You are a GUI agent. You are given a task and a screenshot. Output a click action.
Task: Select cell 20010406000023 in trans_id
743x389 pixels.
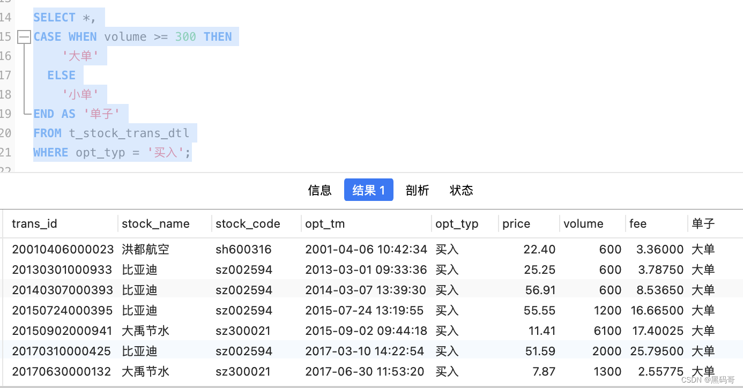(x=63, y=249)
